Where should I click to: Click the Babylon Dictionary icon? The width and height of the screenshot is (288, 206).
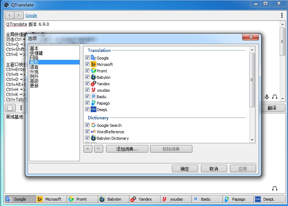(93, 138)
